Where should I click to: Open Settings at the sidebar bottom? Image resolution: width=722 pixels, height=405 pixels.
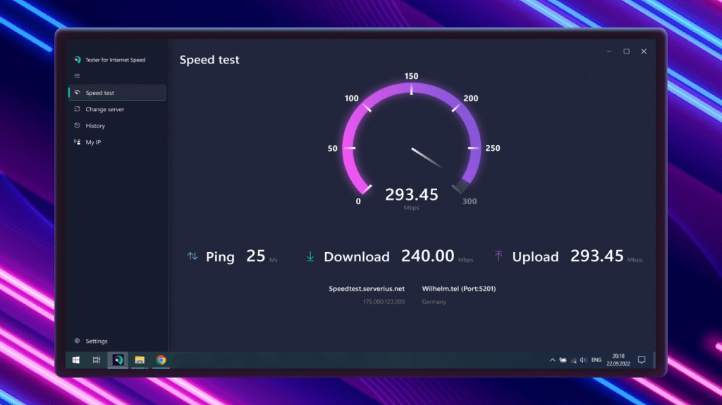[96, 341]
